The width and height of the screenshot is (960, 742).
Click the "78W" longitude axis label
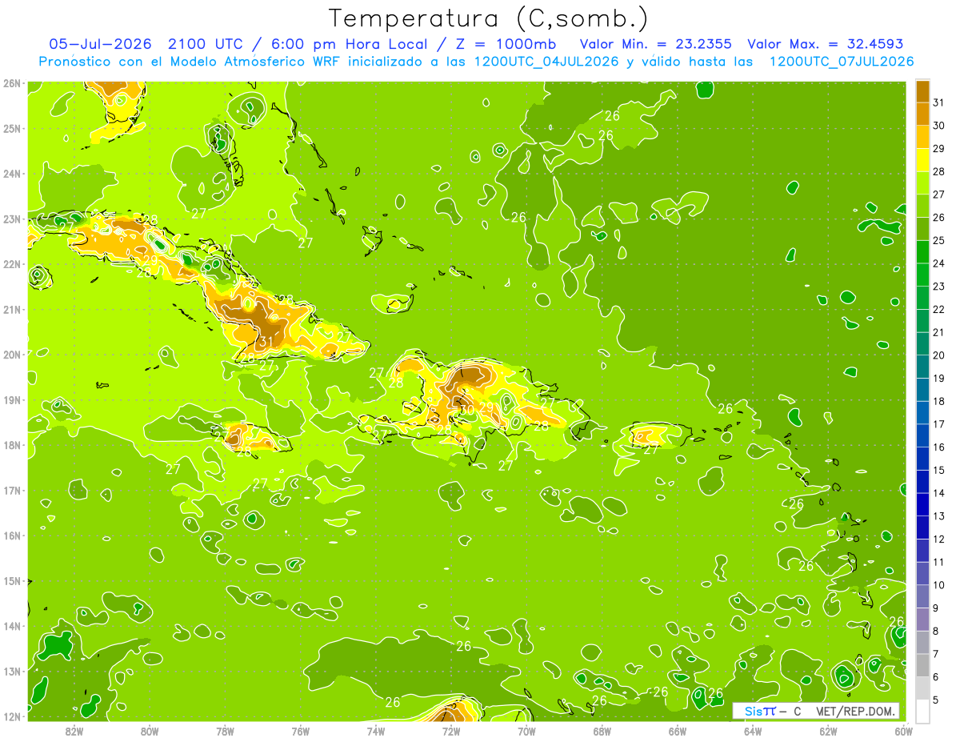(x=225, y=731)
